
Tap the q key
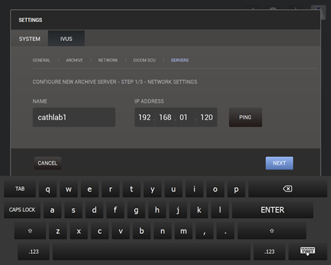(x=47, y=189)
